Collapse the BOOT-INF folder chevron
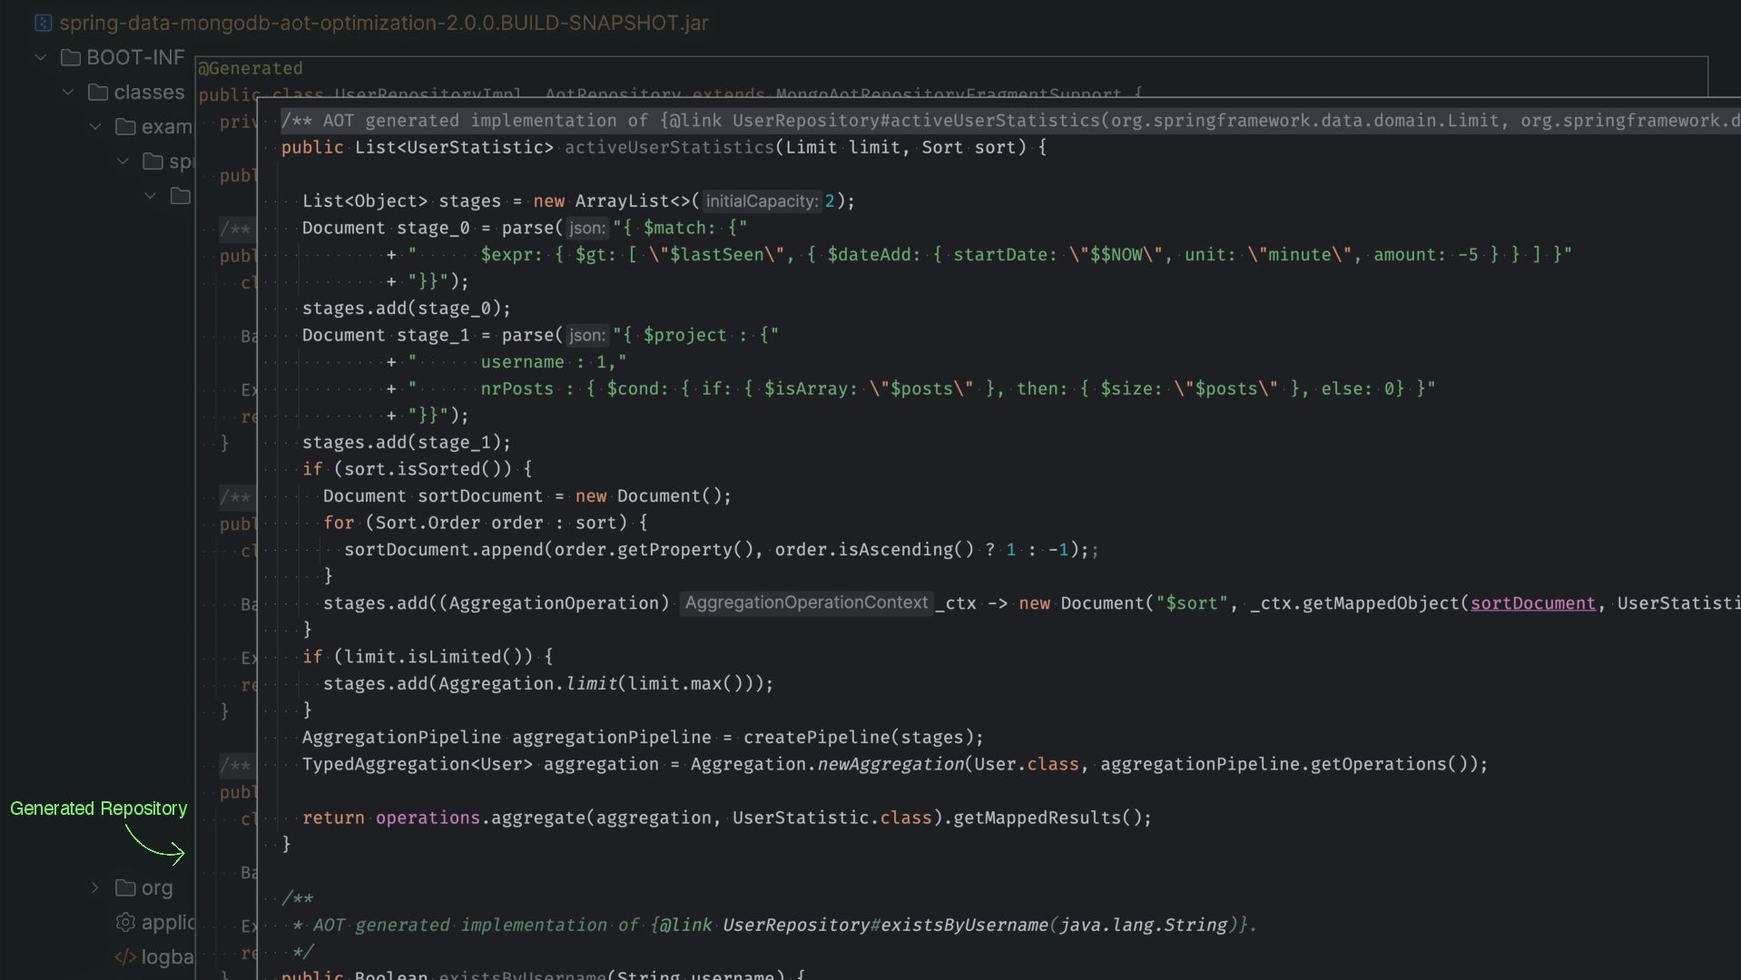 (41, 58)
